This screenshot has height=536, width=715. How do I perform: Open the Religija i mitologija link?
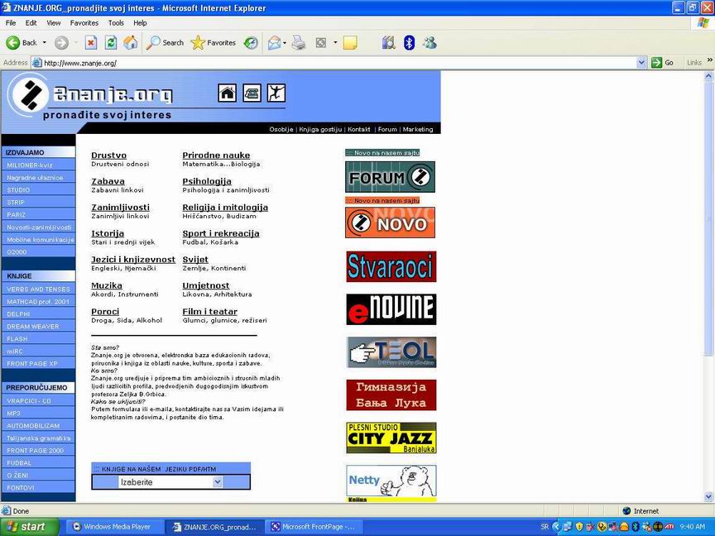pos(225,208)
